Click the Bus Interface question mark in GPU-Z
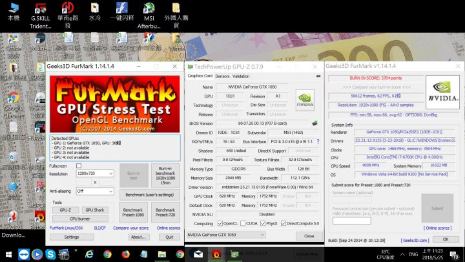 click(318, 142)
